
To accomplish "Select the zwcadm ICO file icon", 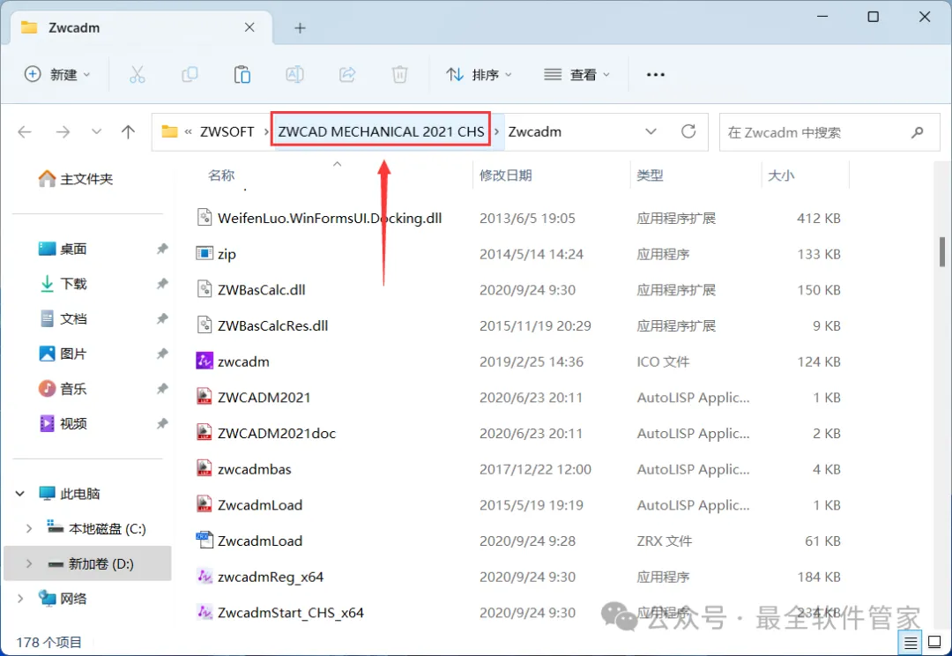I will click(x=205, y=361).
